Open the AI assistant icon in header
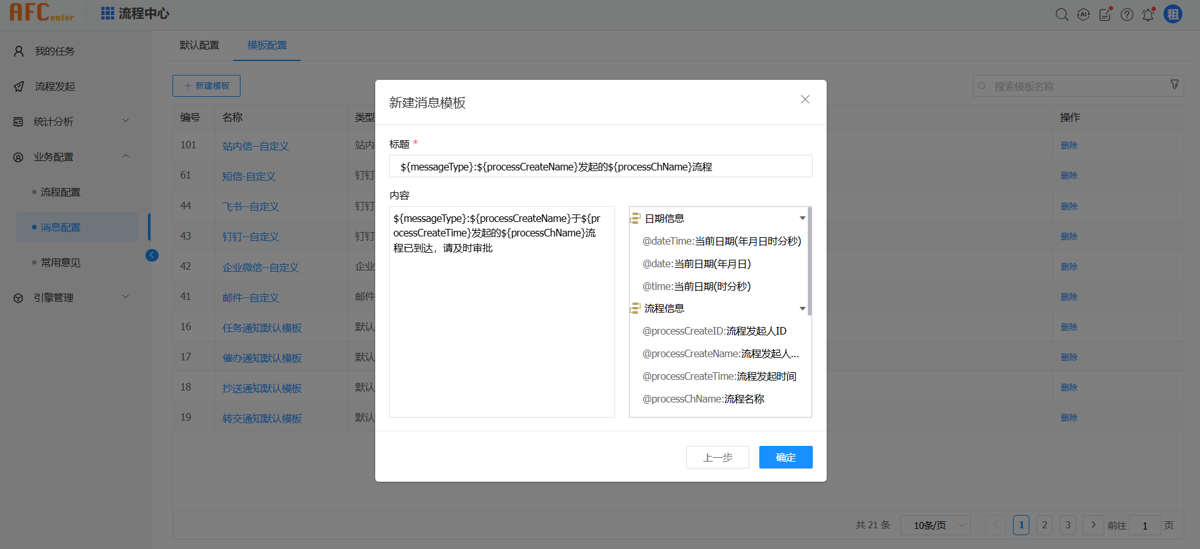1200x549 pixels. (x=1083, y=14)
